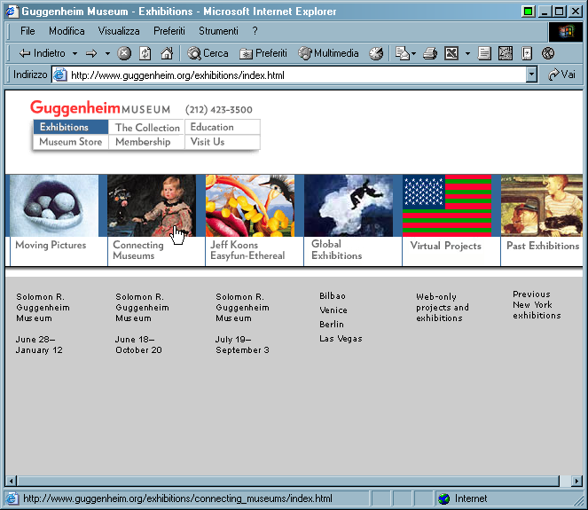Click the horizontal scrollbar left arrow
The width and height of the screenshot is (588, 510).
12,481
